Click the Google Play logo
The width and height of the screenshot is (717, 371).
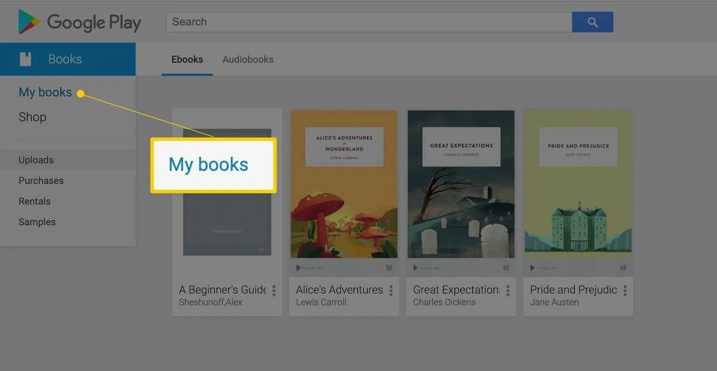79,22
